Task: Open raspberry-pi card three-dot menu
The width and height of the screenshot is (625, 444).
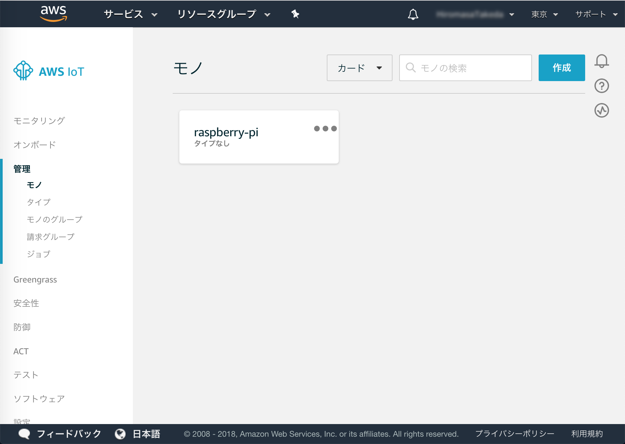Action: [x=325, y=129]
